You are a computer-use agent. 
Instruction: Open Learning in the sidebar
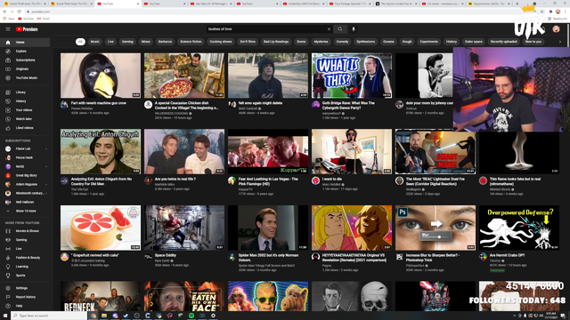tap(25, 267)
